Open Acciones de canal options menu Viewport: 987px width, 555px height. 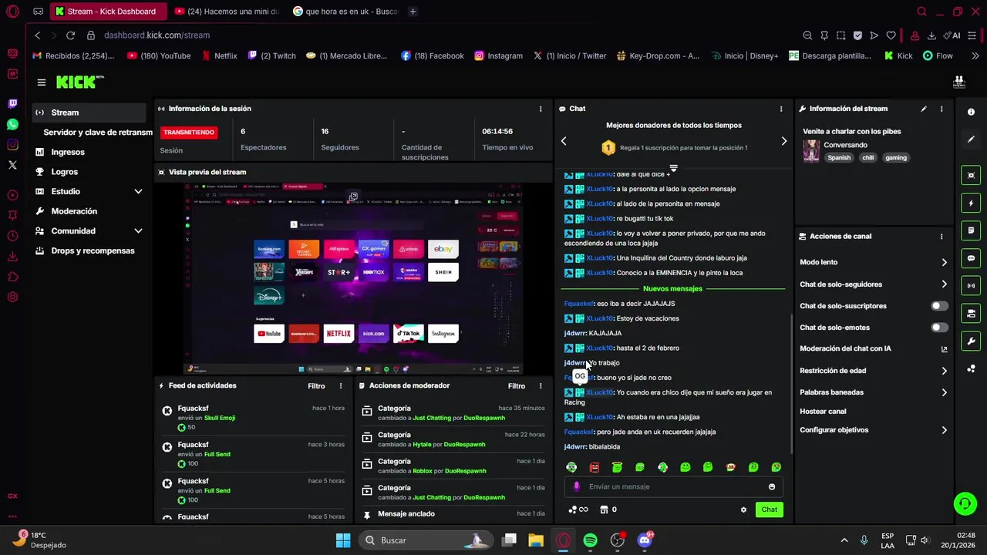942,237
